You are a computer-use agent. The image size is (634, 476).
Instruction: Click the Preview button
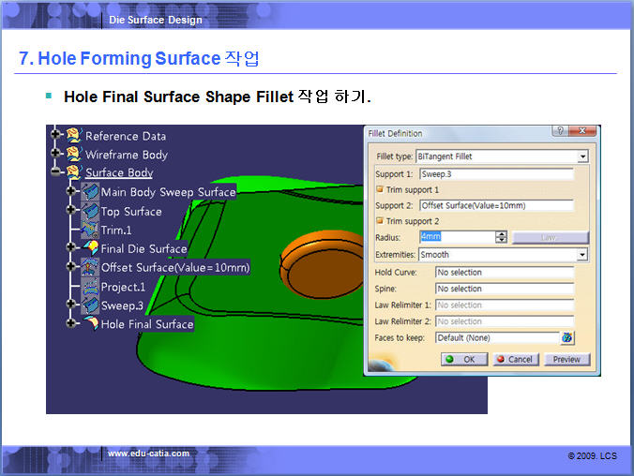[566, 359]
